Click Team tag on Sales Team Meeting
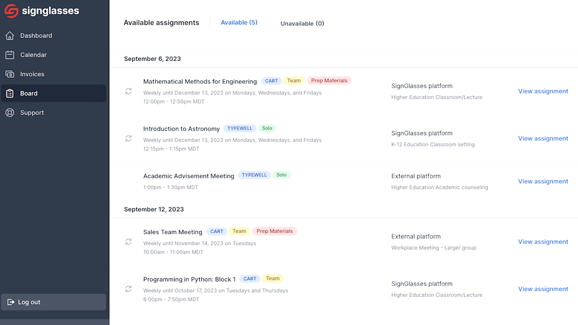This screenshot has width=578, height=325. (x=239, y=231)
